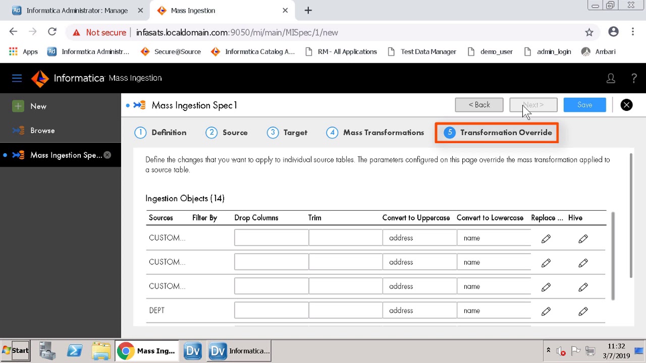Edit Hive for first CUSTOM row
This screenshot has height=363, width=646.
coord(583,238)
